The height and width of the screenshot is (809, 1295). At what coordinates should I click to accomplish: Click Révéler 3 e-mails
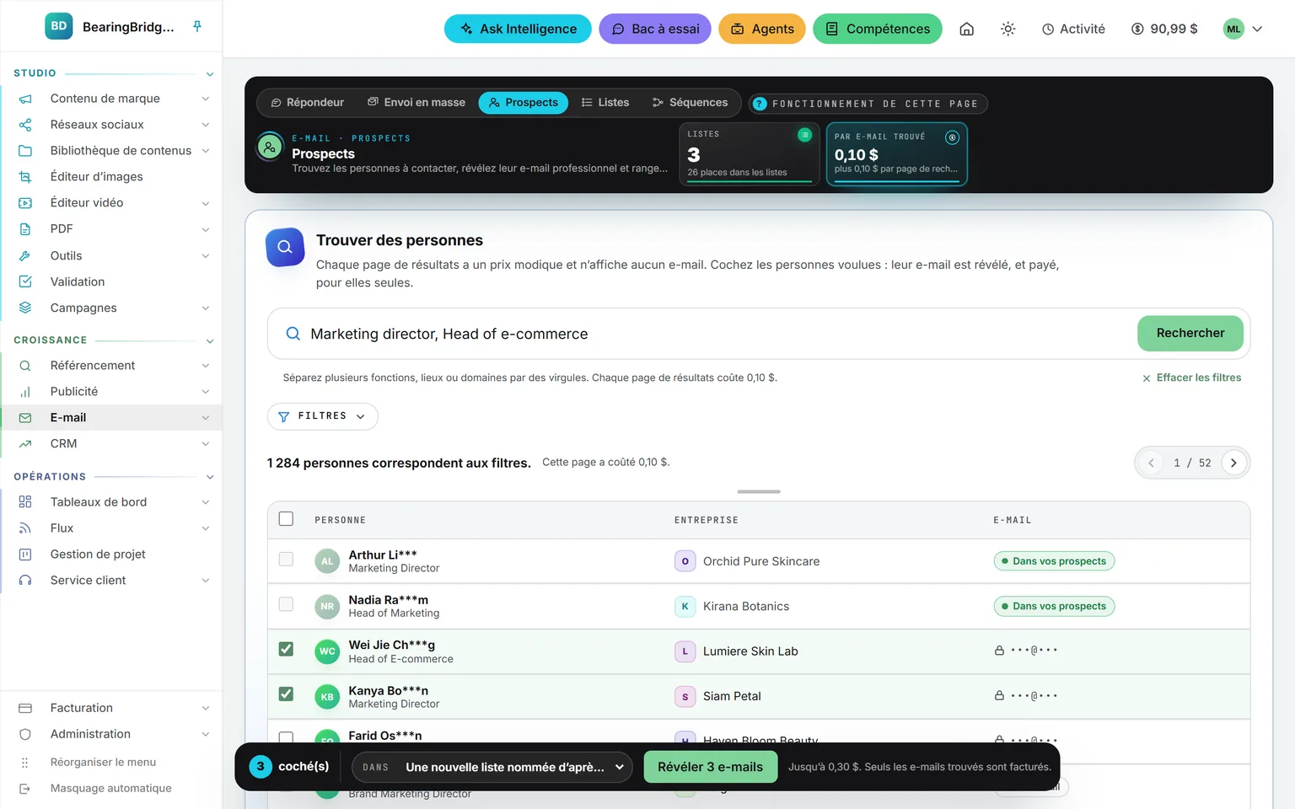click(x=710, y=767)
